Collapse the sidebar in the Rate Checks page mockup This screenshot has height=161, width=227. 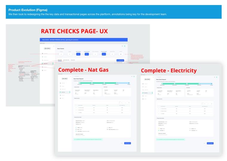click(x=54, y=46)
